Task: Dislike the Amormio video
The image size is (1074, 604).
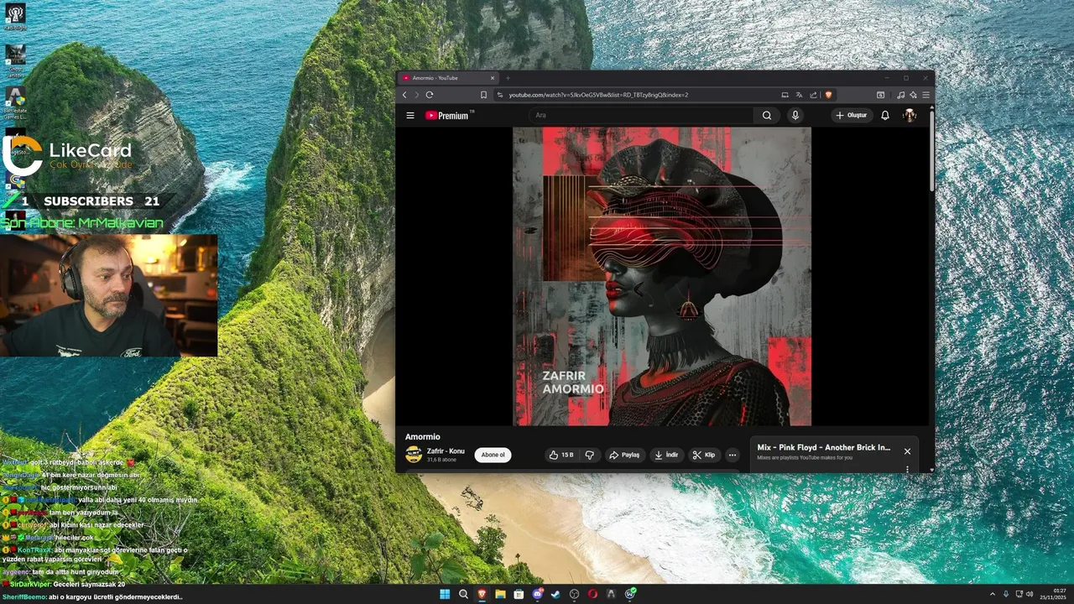Action: point(589,455)
